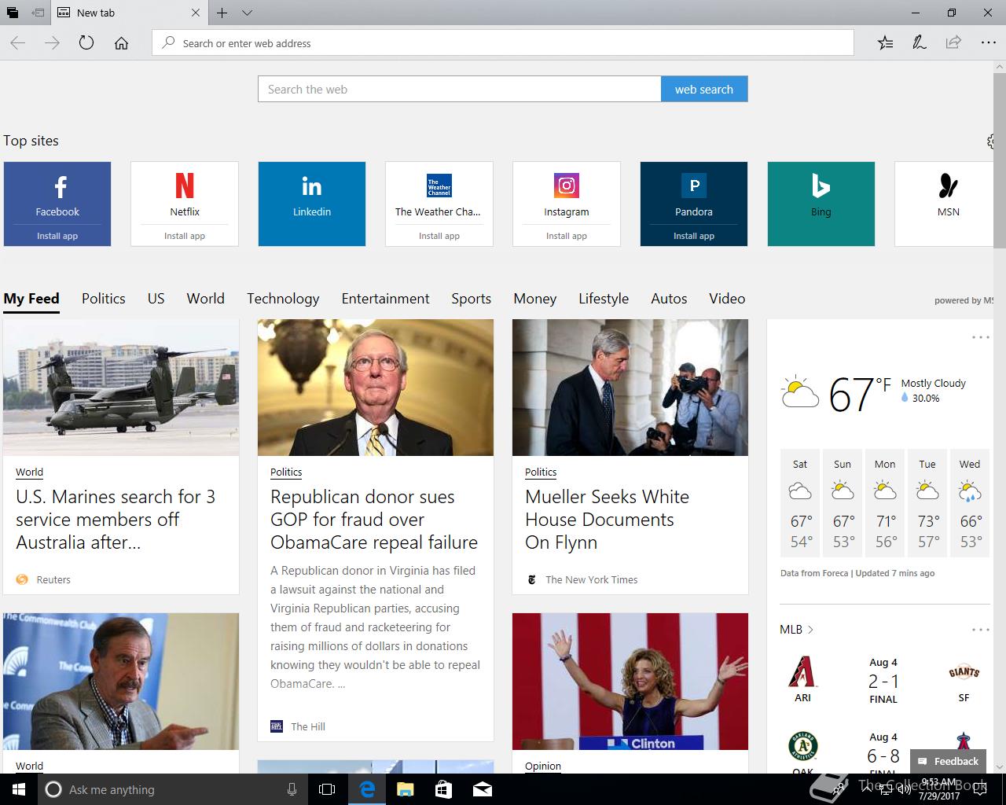This screenshot has height=805, width=1006.
Task: Open Mueller Seeks White House Documents headline
Action: coord(607,520)
